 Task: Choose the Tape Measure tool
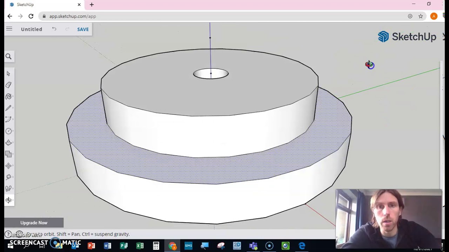[8, 177]
